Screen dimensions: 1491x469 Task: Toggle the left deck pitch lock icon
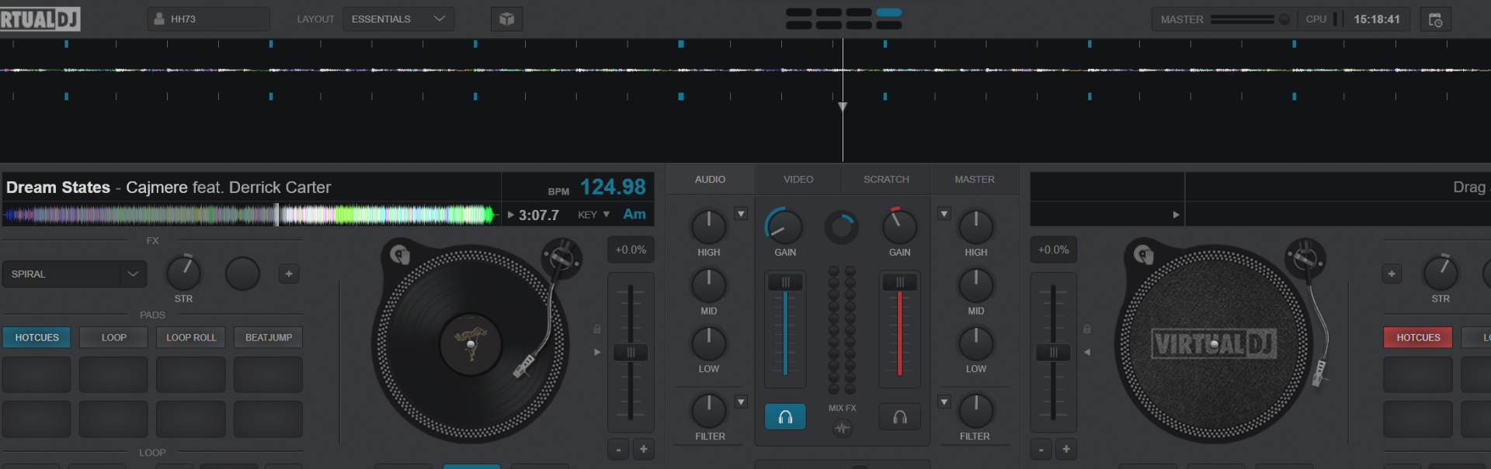click(597, 329)
